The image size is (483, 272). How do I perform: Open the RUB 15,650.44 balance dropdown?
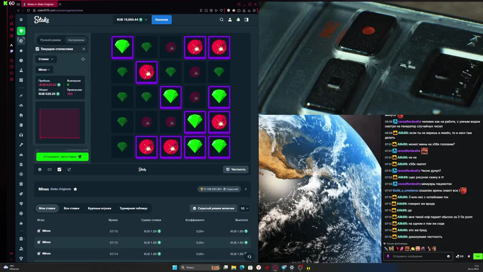[x=132, y=19]
